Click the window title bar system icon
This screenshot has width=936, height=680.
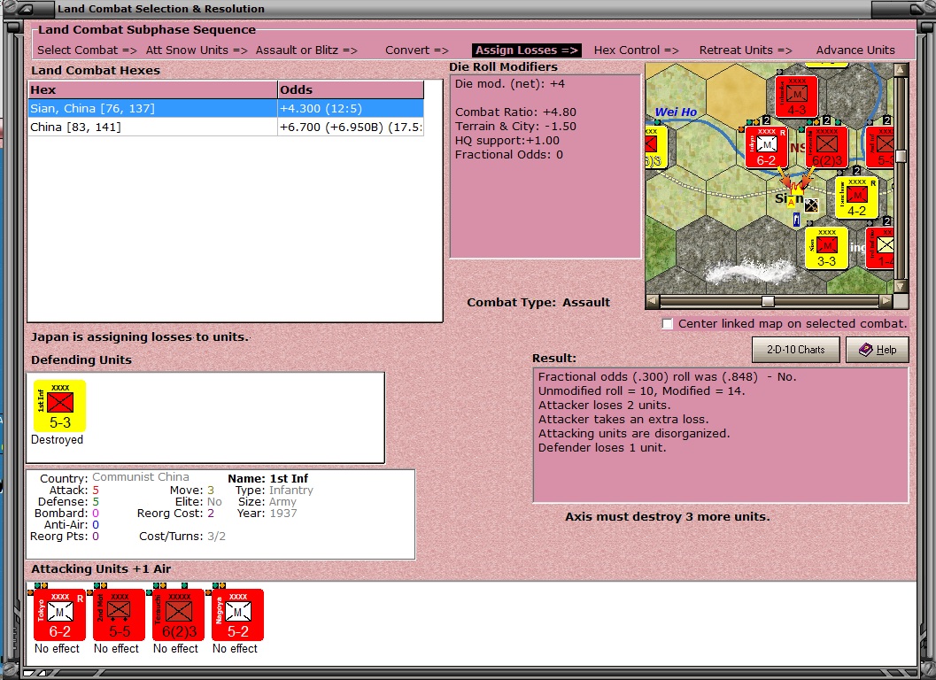[x=27, y=8]
